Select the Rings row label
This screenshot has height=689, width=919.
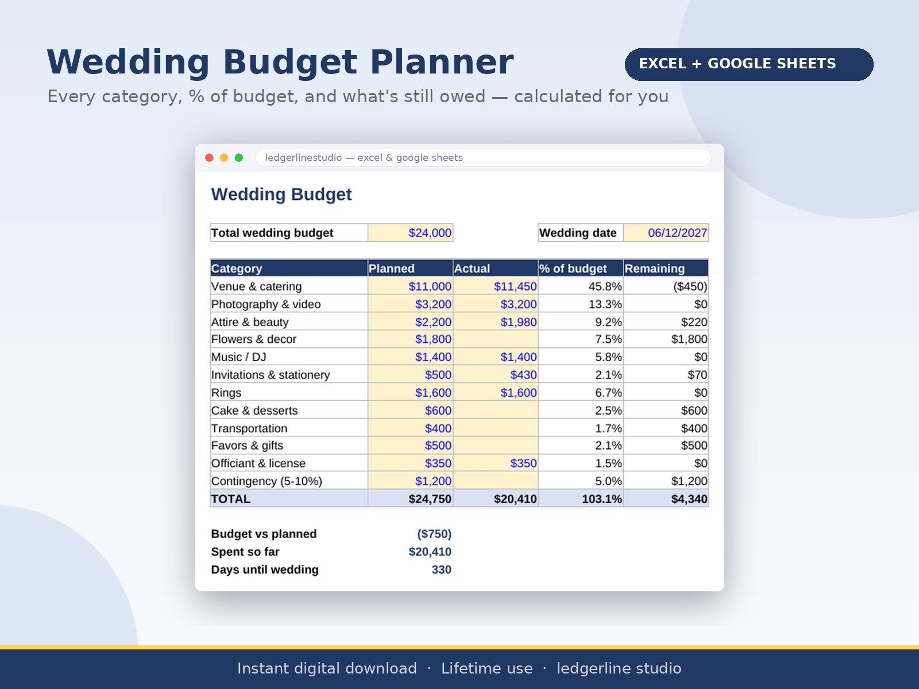[289, 392]
